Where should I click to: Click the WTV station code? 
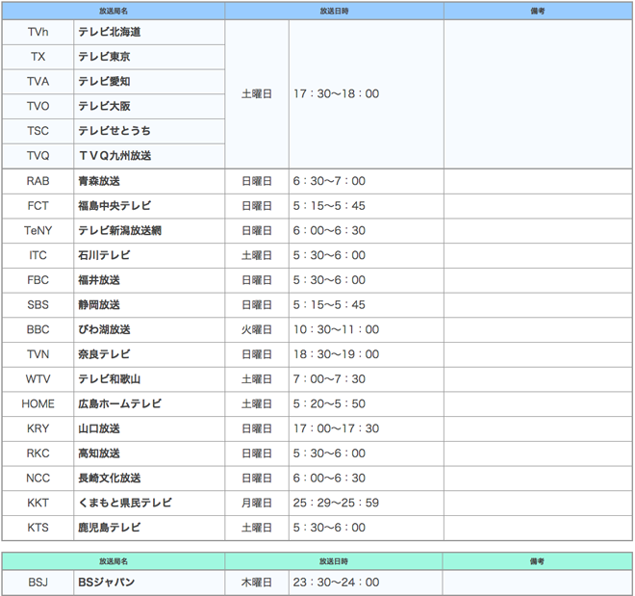(38, 378)
